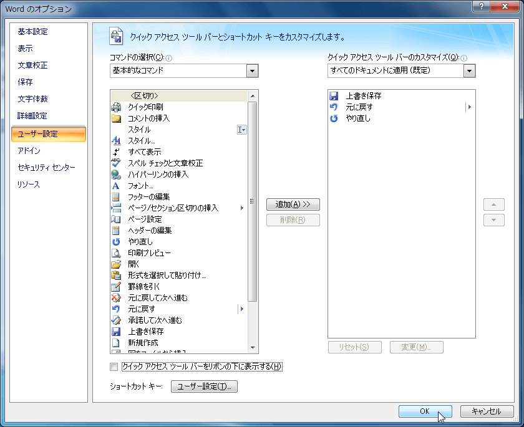The height and width of the screenshot is (427, 524).
Task: Open the 詳細設定 category
Action: coord(32,116)
